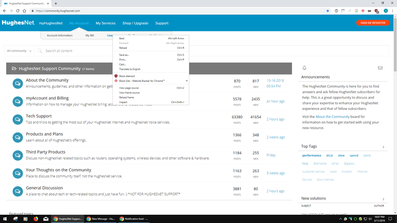Bookmark the page with the star icon
The height and width of the screenshot is (223, 397).
point(327,11)
